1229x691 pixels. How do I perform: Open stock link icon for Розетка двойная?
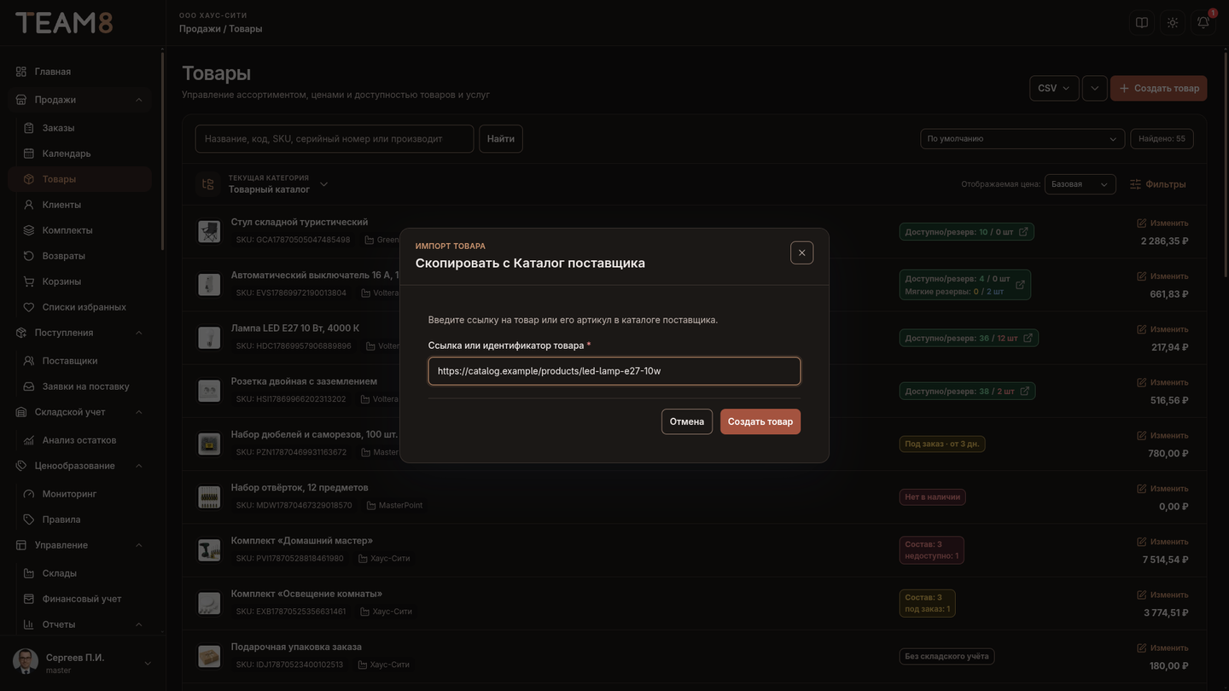pos(1025,391)
